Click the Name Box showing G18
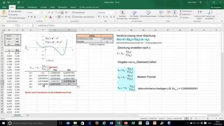This screenshot has width=224, height=126. pyautogui.click(x=8, y=26)
